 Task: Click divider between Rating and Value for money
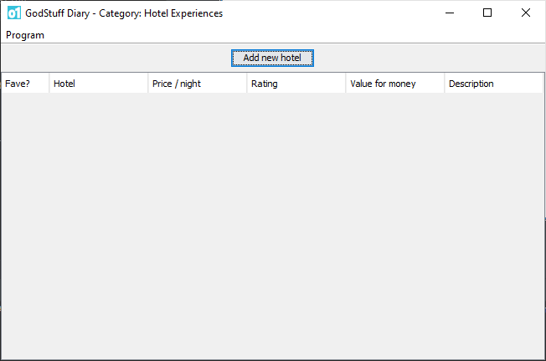[x=346, y=84]
